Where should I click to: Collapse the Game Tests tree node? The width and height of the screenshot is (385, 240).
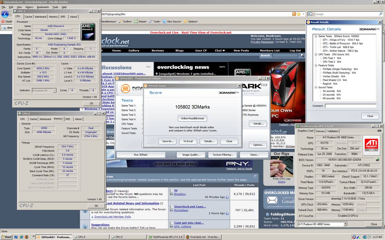click(316, 36)
